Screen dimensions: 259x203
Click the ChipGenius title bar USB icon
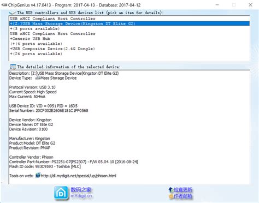[4, 5]
